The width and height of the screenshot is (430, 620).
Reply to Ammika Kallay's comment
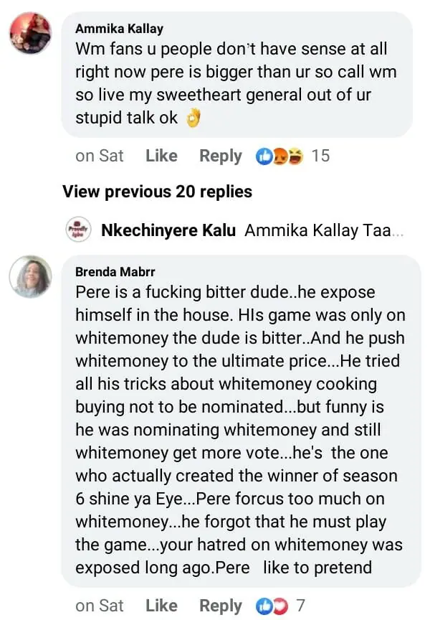pos(220,156)
